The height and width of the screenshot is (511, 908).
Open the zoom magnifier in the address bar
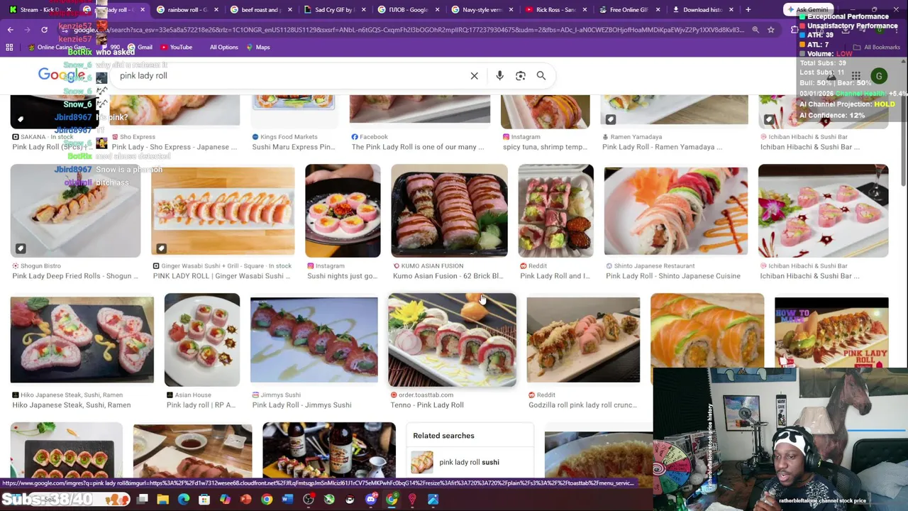[x=755, y=30]
